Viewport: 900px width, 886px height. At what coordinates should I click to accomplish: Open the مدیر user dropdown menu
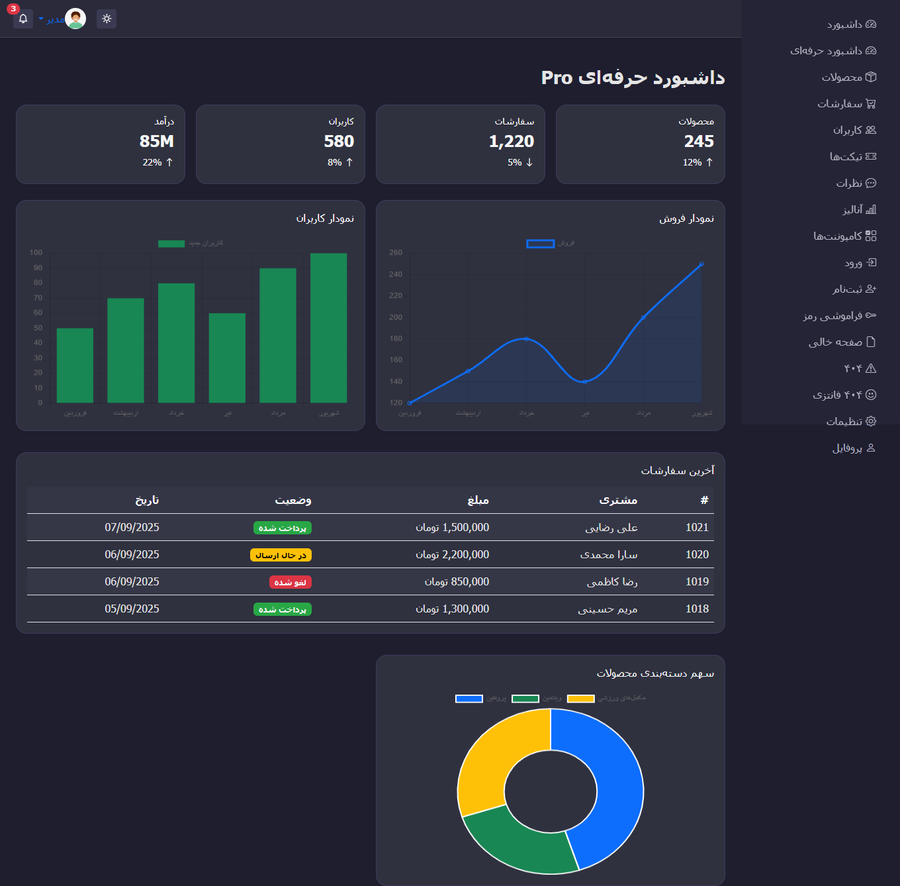pyautogui.click(x=52, y=19)
